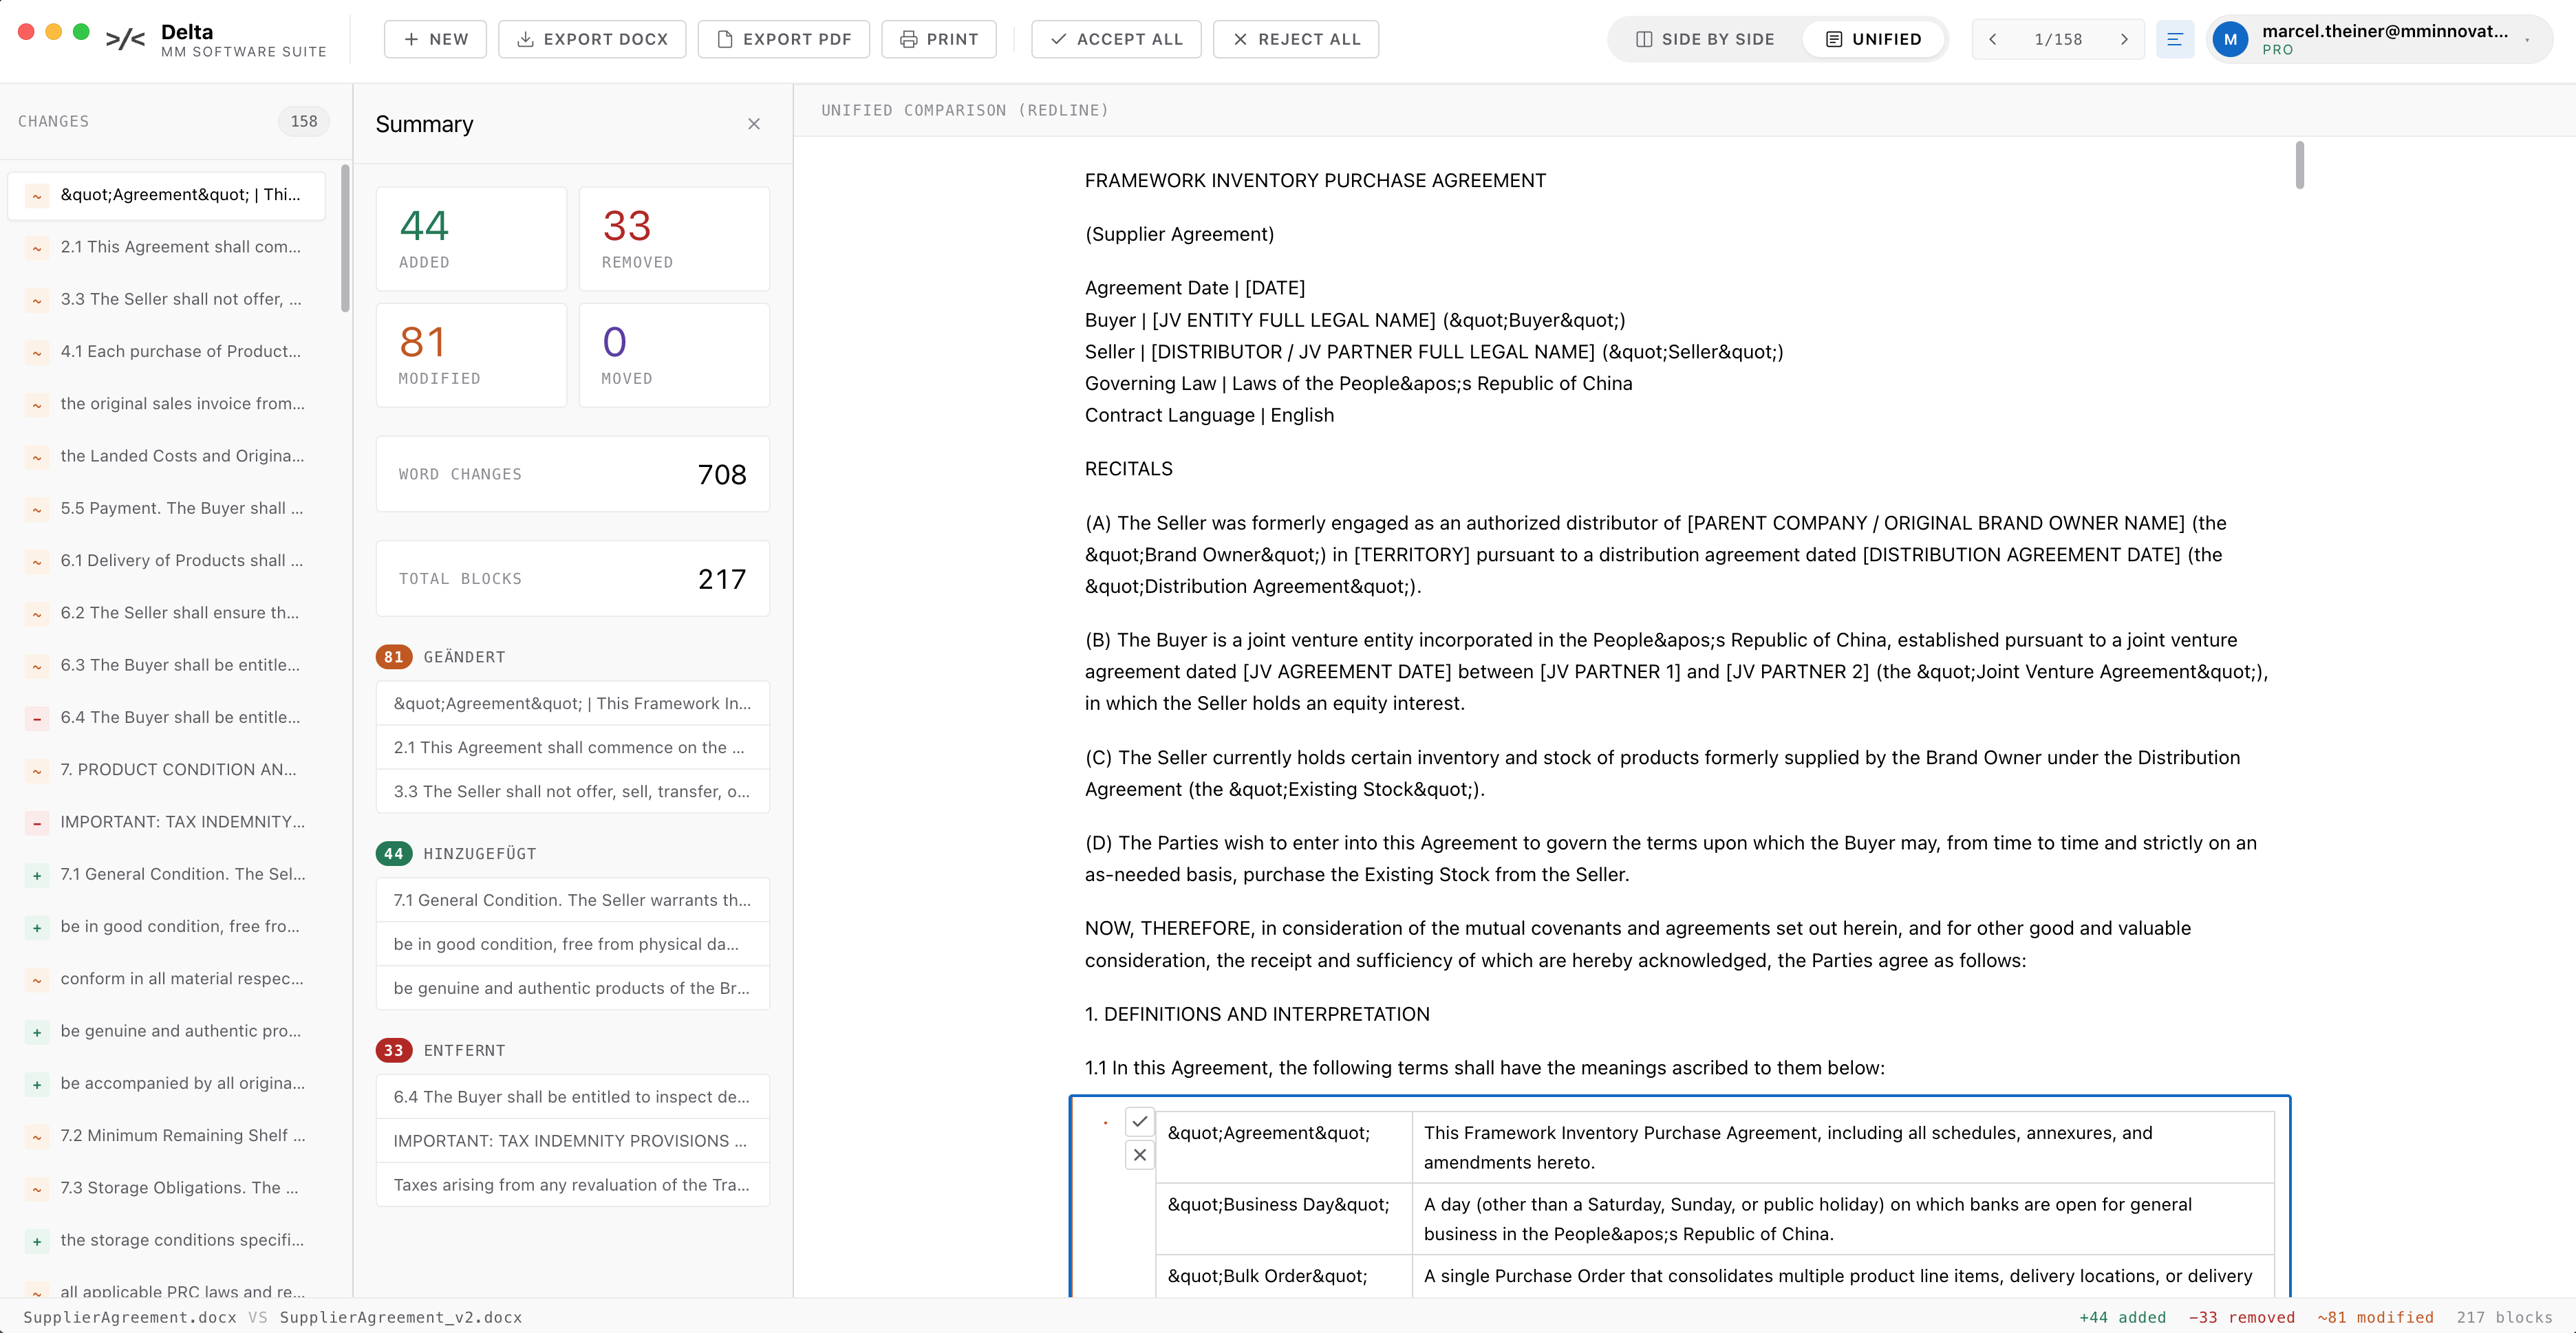Click added icon beside '7.1 General Condition'
2576x1333 pixels.
coord(37,875)
